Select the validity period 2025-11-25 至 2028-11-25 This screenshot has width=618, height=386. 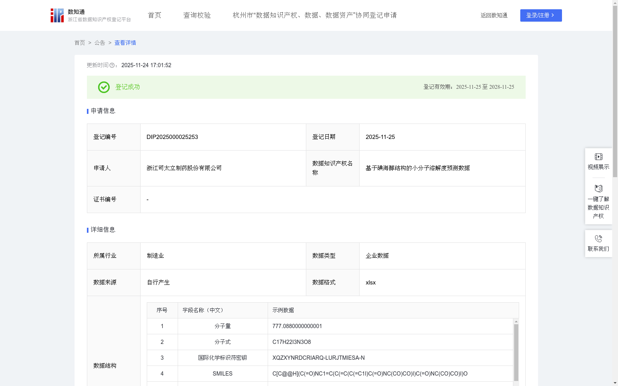(x=485, y=87)
